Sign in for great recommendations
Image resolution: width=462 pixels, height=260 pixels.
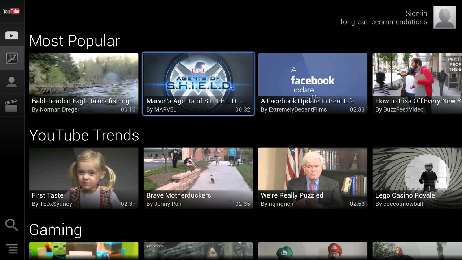click(384, 18)
